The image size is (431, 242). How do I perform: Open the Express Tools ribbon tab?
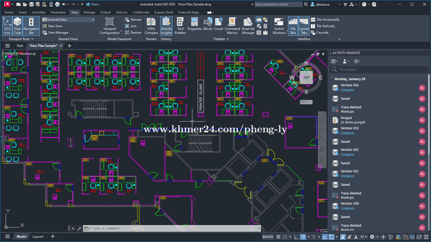coord(164,12)
